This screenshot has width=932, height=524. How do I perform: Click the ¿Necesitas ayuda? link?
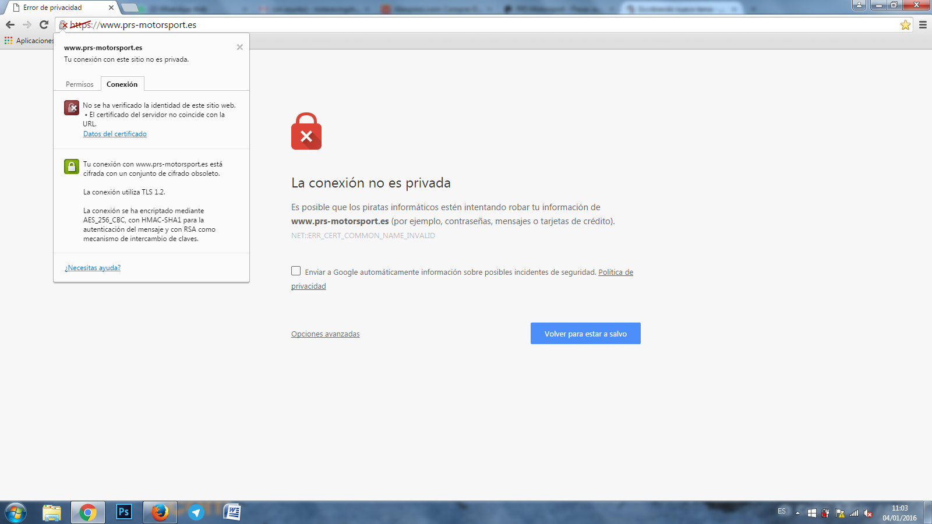point(93,268)
